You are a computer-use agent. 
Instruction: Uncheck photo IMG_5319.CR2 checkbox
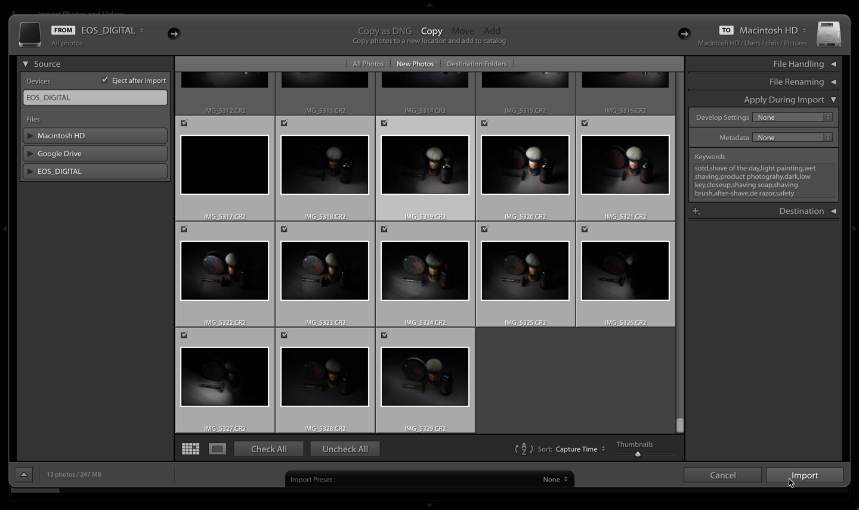pyautogui.click(x=385, y=123)
